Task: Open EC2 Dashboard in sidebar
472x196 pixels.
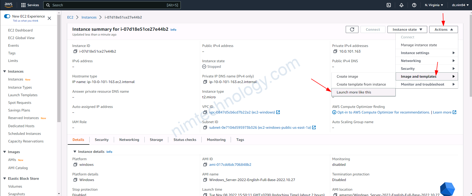Action: (x=20, y=30)
